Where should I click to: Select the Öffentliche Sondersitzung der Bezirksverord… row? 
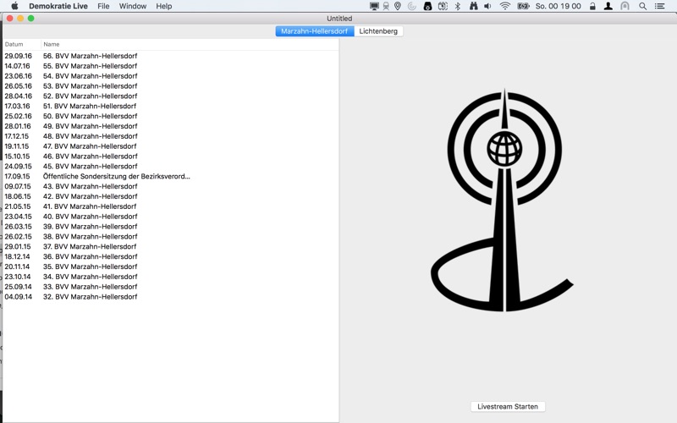(171, 176)
